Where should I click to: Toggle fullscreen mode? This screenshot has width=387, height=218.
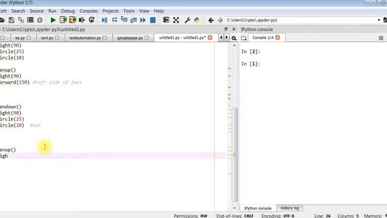[176, 20]
